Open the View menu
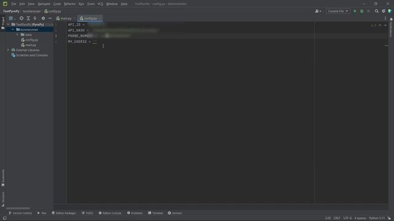394x221 pixels. tap(31, 4)
